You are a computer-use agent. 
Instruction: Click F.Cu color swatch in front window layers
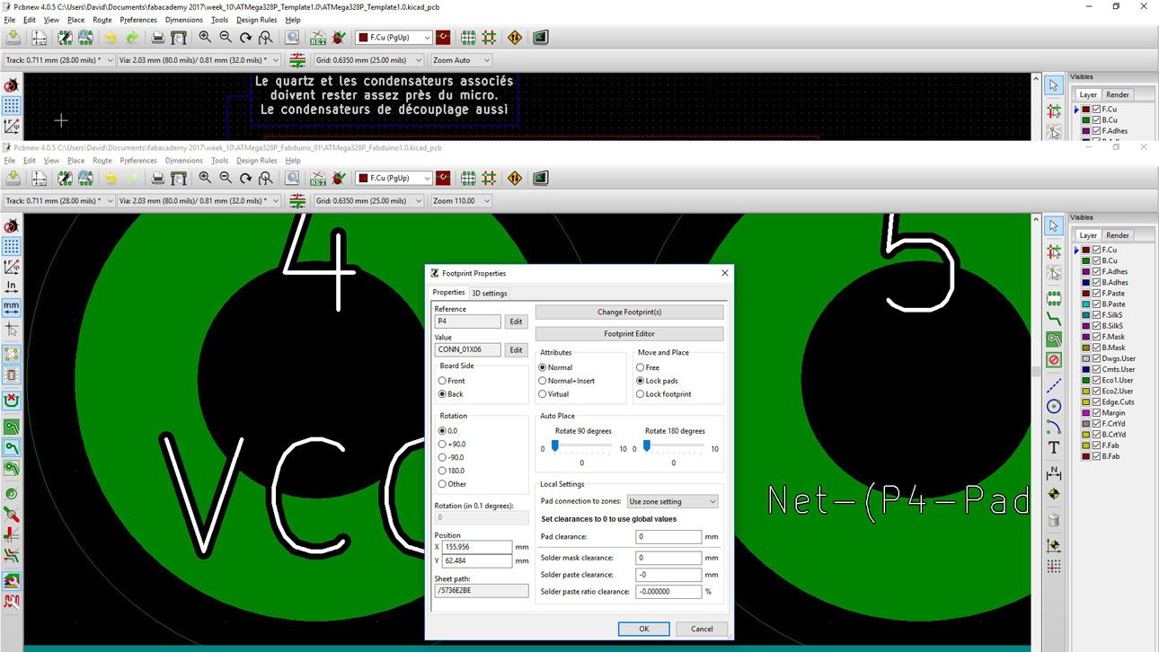[1085, 250]
